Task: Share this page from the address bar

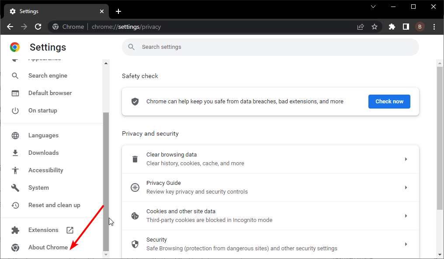Action: (x=361, y=27)
